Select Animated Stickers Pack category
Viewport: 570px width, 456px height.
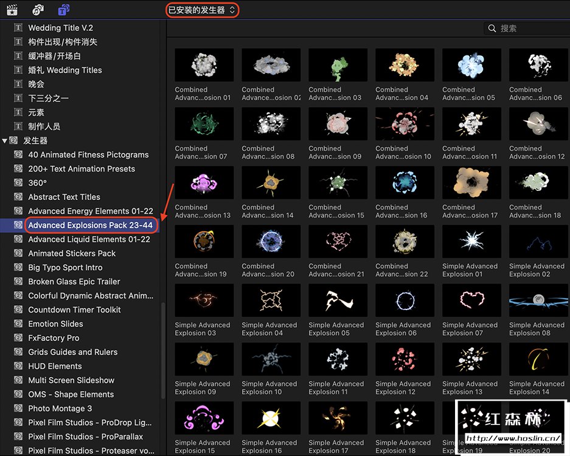tap(80, 254)
